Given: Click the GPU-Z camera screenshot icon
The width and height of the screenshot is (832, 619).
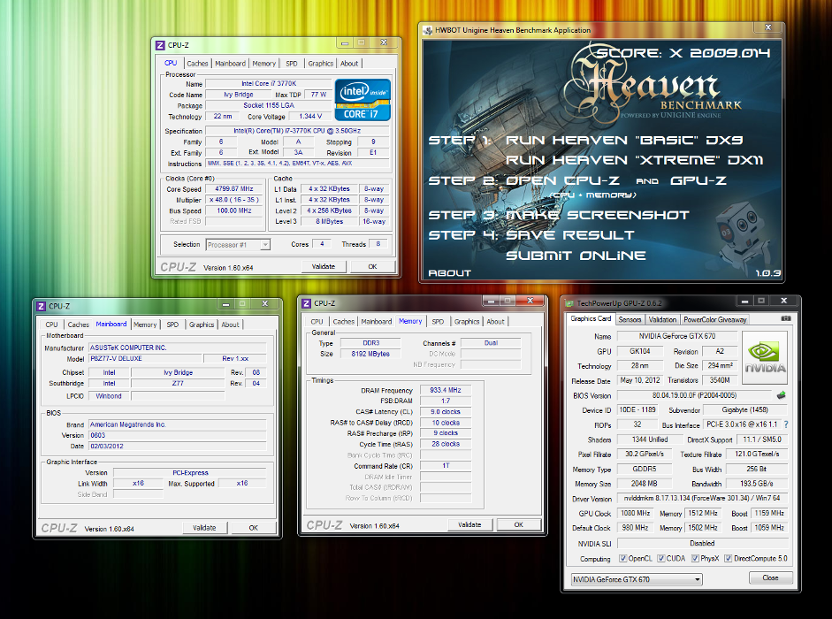Looking at the screenshot, I should click(x=786, y=318).
